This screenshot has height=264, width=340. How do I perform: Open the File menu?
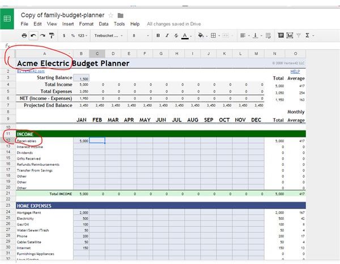coord(24,24)
